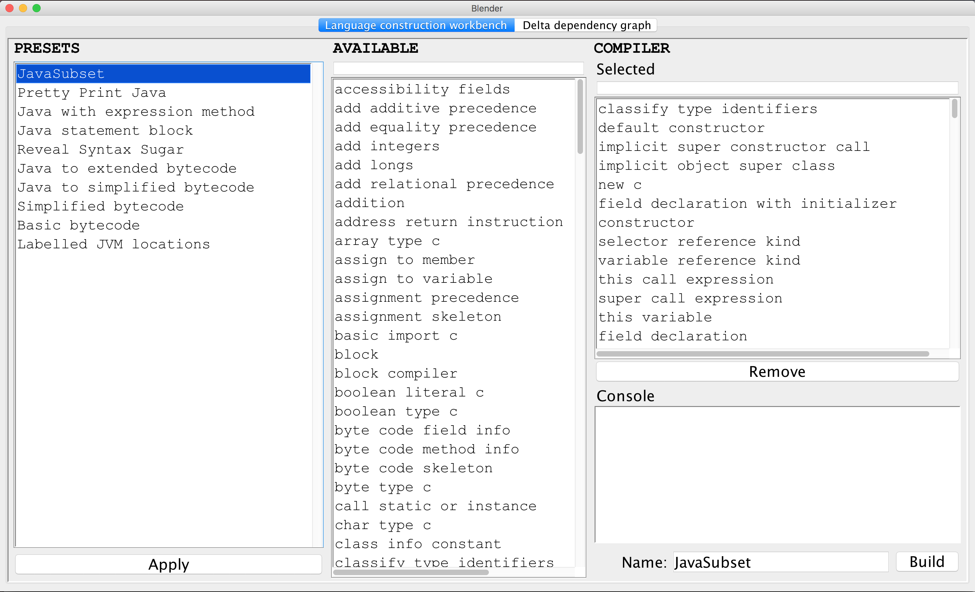Switch to Language construction workbench tab
This screenshot has width=975, height=592.
(415, 25)
